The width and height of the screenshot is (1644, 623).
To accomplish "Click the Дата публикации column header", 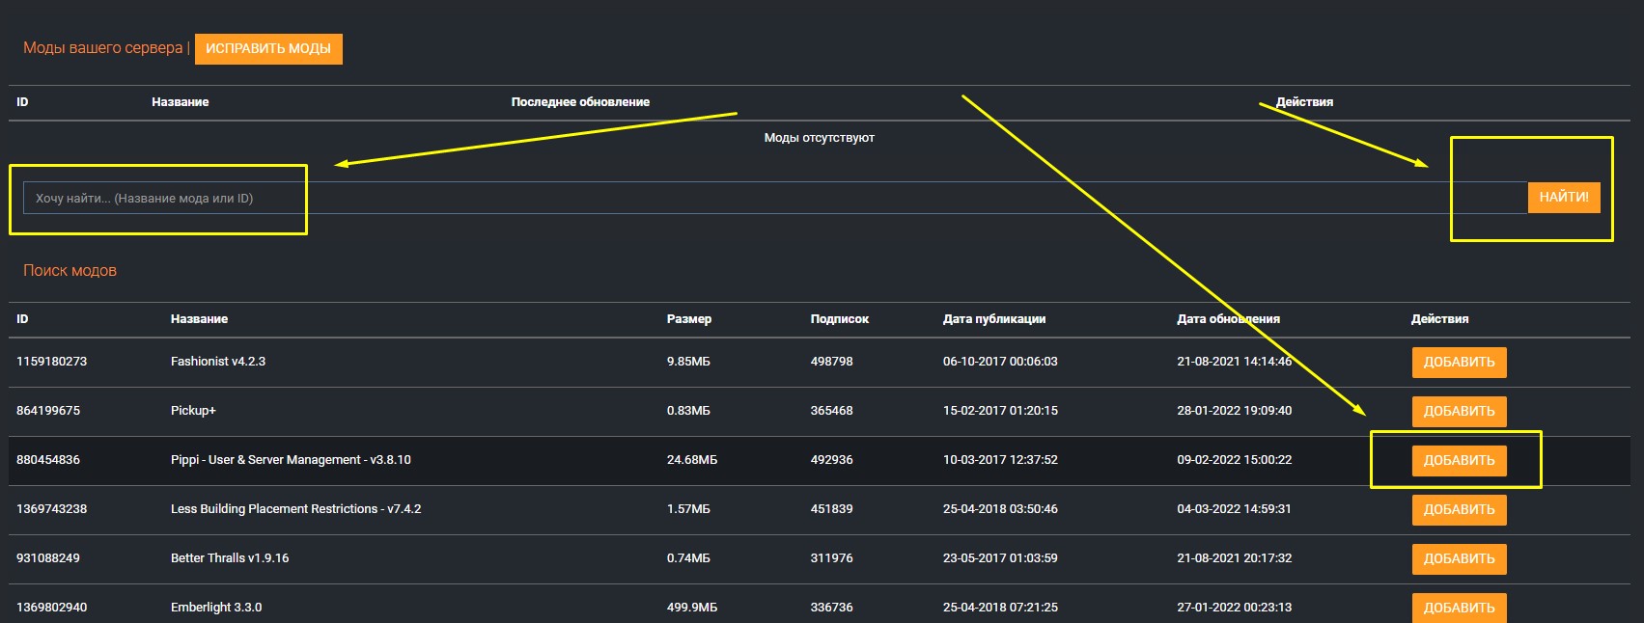I will pos(993,319).
